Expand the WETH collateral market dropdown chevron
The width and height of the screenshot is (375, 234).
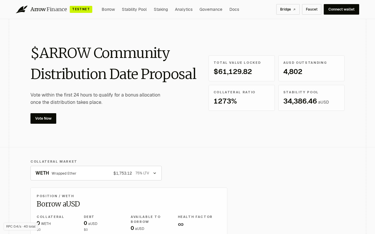(155, 173)
